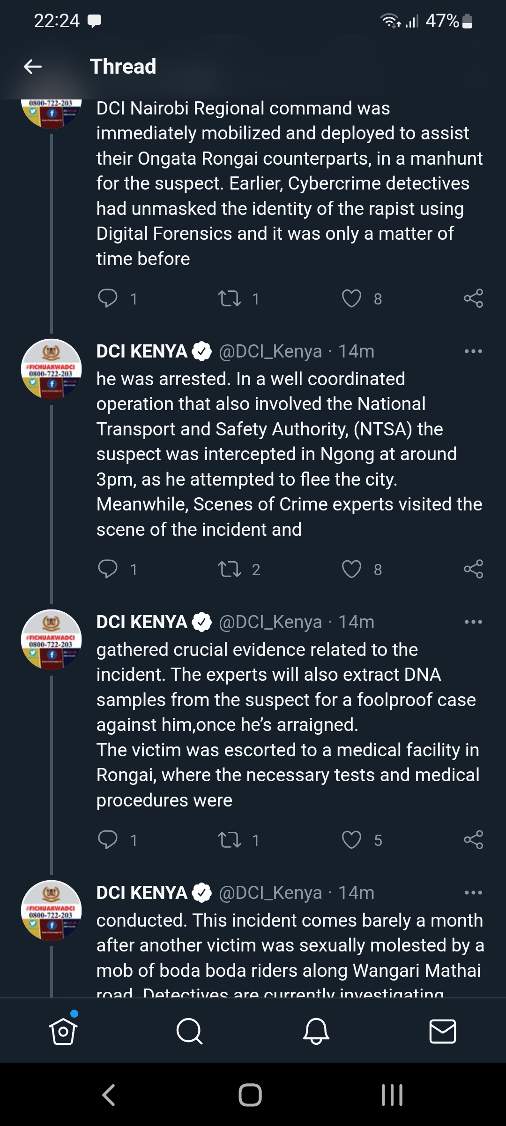This screenshot has width=506, height=1126.
Task: Open more options on 'he was arrested' tweet
Action: pyautogui.click(x=473, y=351)
